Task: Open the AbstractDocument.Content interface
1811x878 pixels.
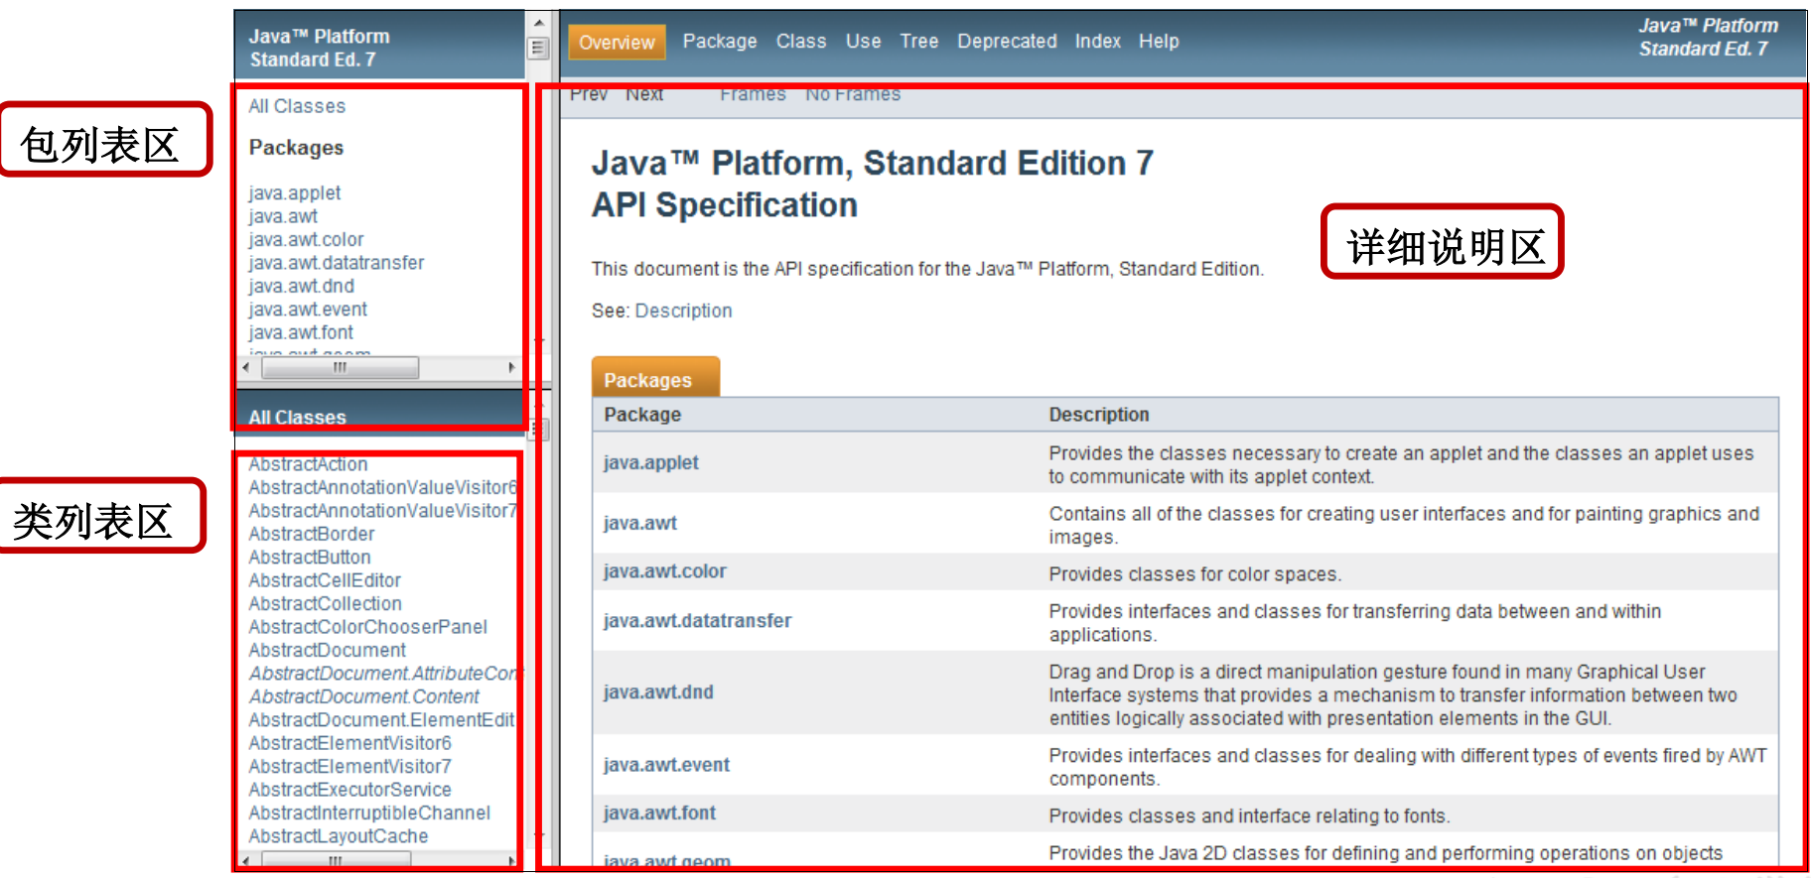Action: (x=364, y=696)
